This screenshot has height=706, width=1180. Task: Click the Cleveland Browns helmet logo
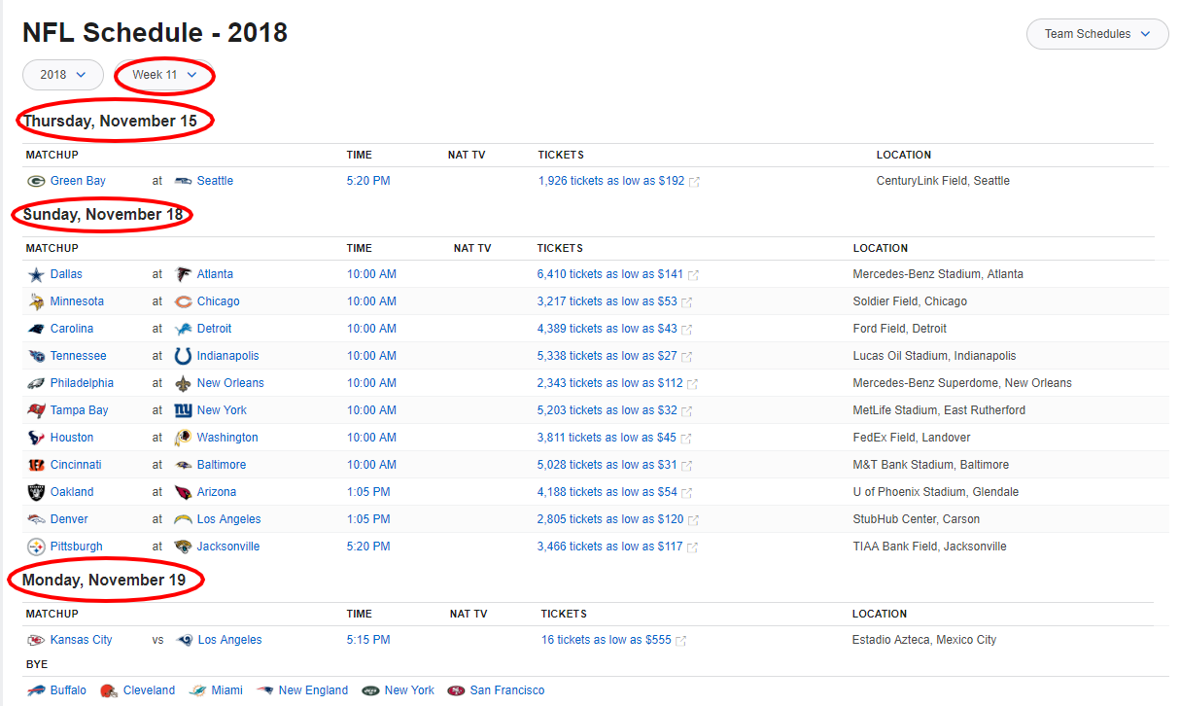(109, 690)
